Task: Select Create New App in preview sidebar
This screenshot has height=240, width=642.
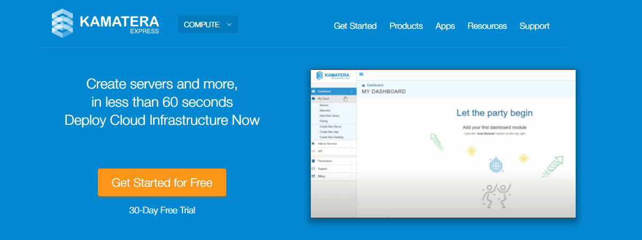Action: coord(329,131)
